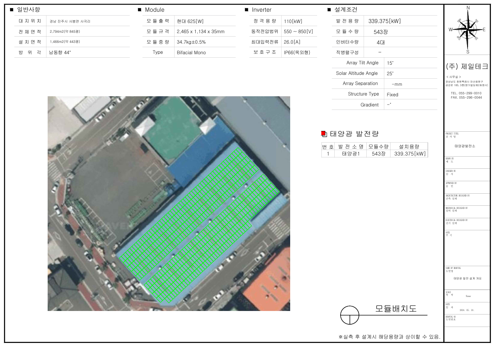Click the square bullet before 일반사항

pyautogui.click(x=11, y=10)
